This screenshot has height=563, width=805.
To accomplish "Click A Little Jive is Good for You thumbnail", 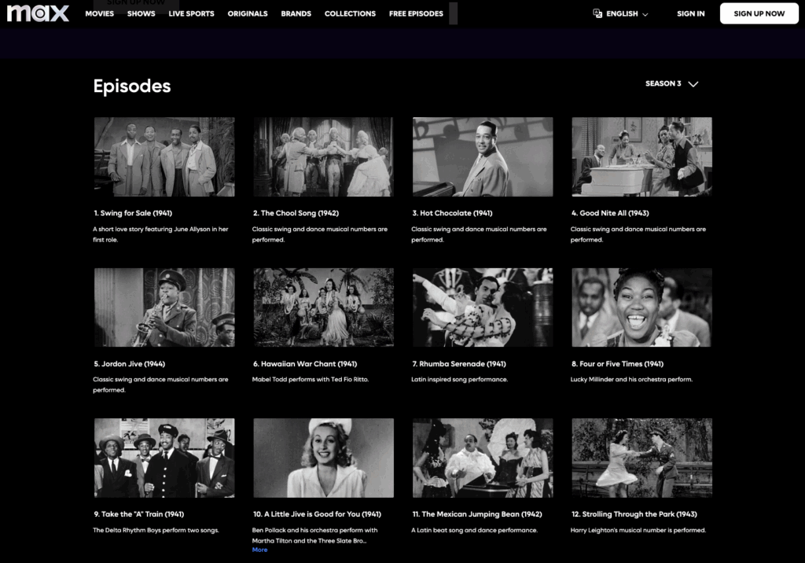I will point(323,458).
